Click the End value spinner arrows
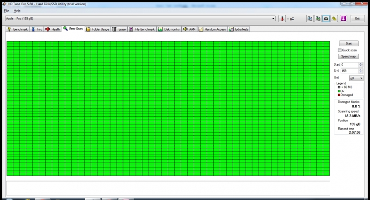Viewport: 370px width, 200px height. tap(361, 71)
